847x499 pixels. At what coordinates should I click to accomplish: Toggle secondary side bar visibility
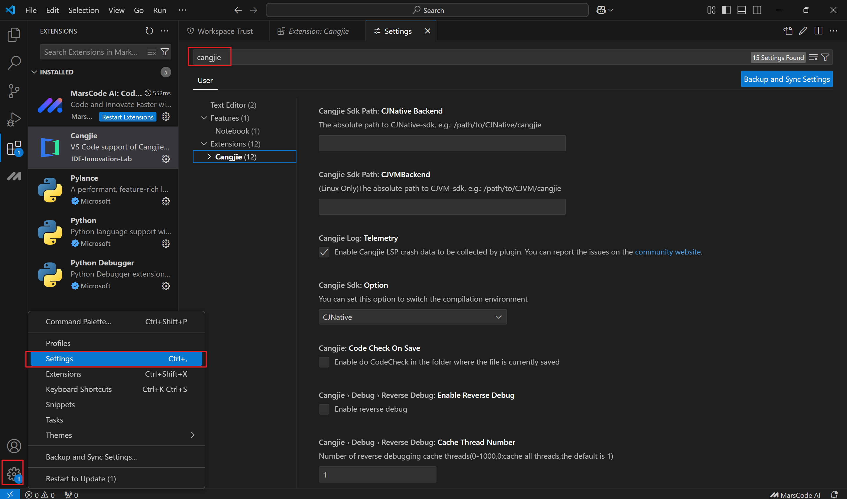757,10
